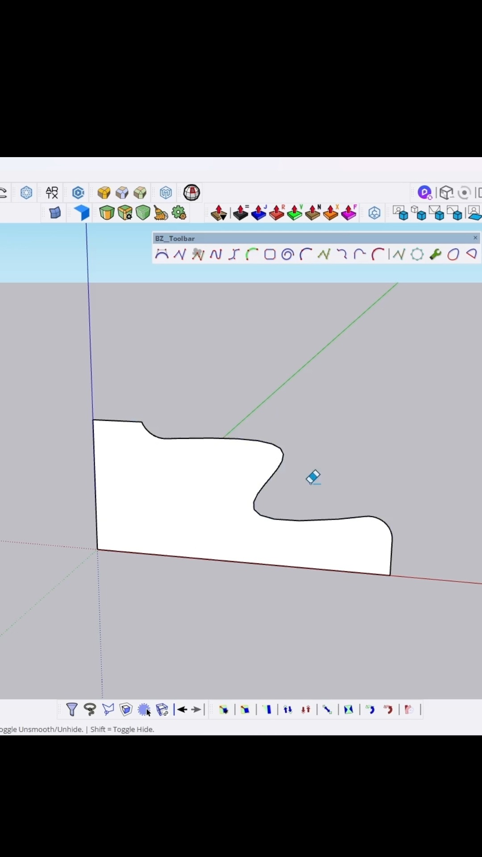Click the red and white globe icon
Viewport: 482px width, 857px height.
[191, 193]
